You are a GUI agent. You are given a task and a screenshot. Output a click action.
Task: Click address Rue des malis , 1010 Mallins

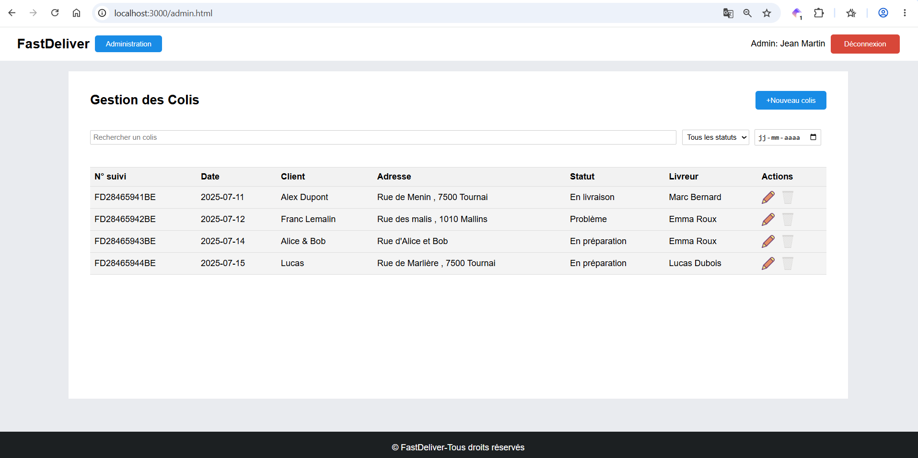[x=432, y=219]
